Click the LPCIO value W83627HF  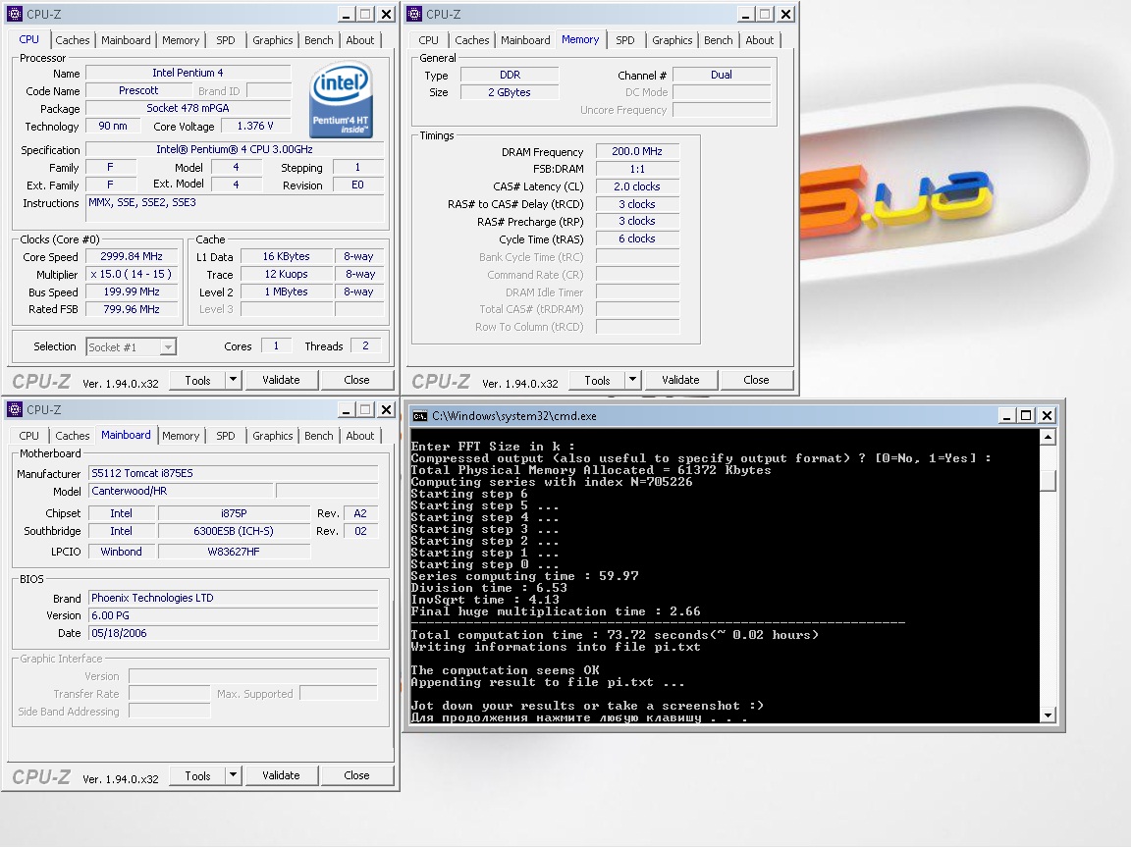[x=234, y=552]
